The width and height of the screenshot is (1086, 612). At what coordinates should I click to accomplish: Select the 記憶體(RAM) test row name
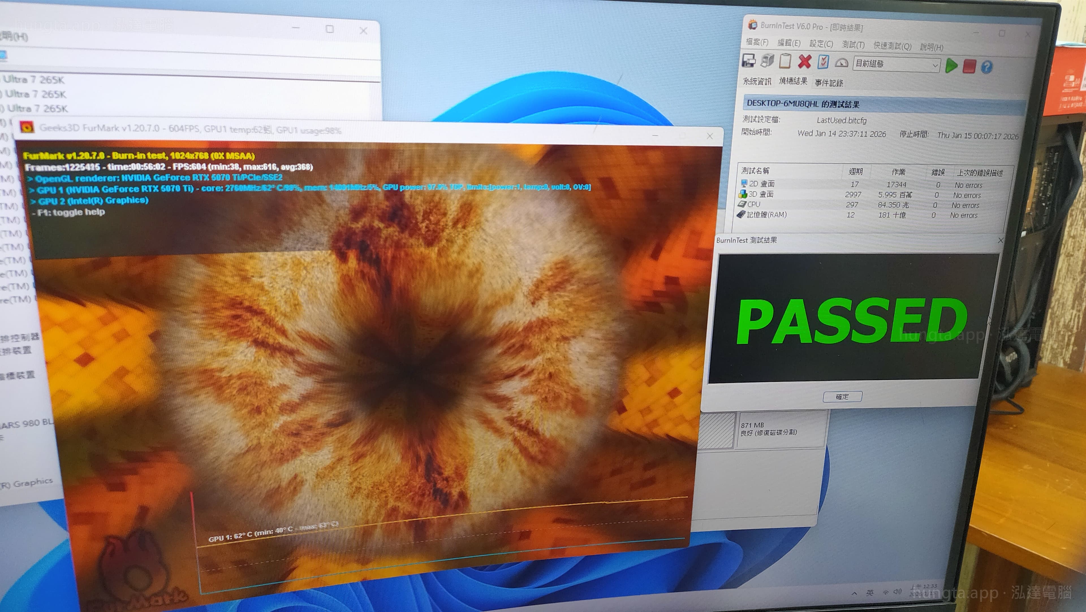[767, 215]
